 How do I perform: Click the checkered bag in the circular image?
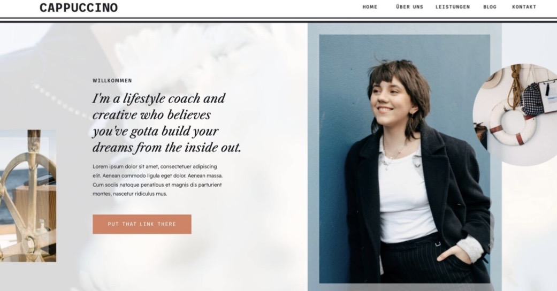pos(532,99)
